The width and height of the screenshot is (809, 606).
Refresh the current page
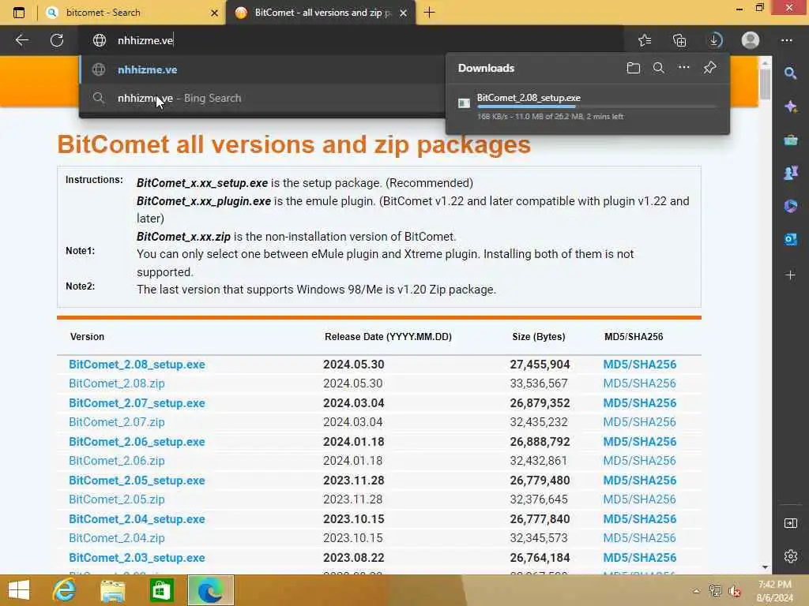pyautogui.click(x=57, y=40)
